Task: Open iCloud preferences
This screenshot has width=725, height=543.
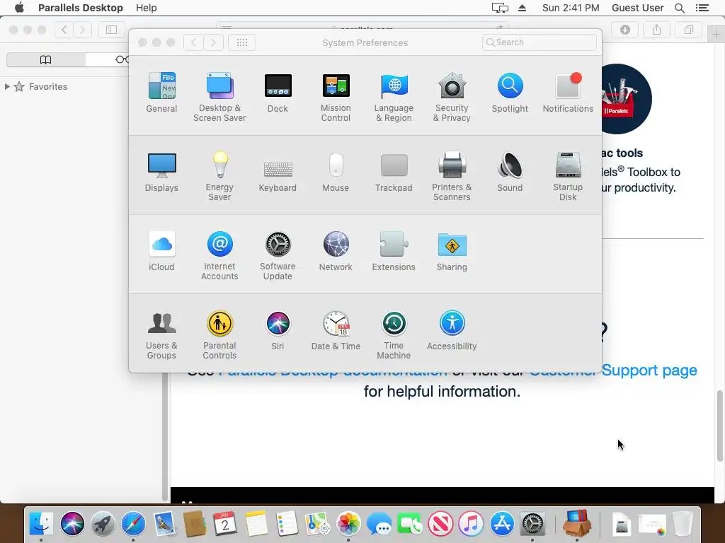Action: [x=161, y=251]
